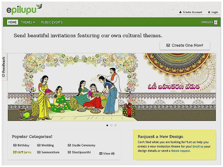Viewport: 223px width, 167px height.
Task: Open the Feedback side tab
Action: point(4,67)
